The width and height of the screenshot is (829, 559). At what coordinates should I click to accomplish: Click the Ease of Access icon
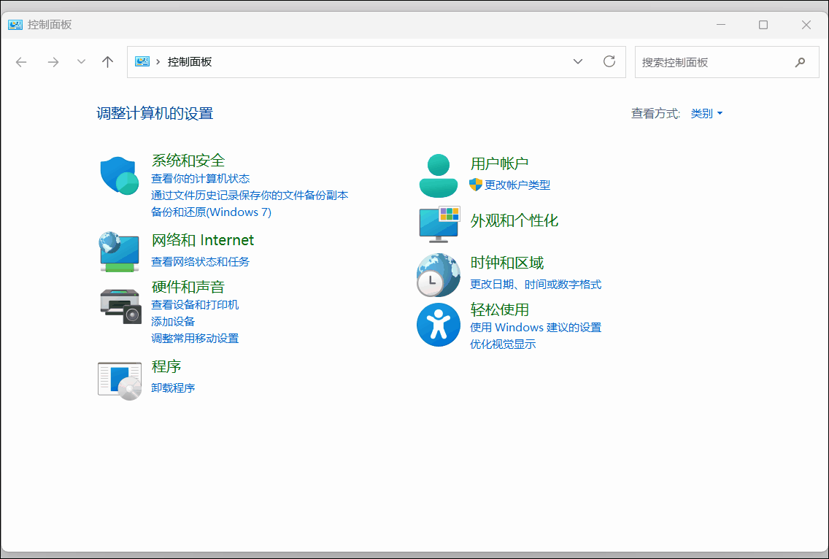(439, 325)
